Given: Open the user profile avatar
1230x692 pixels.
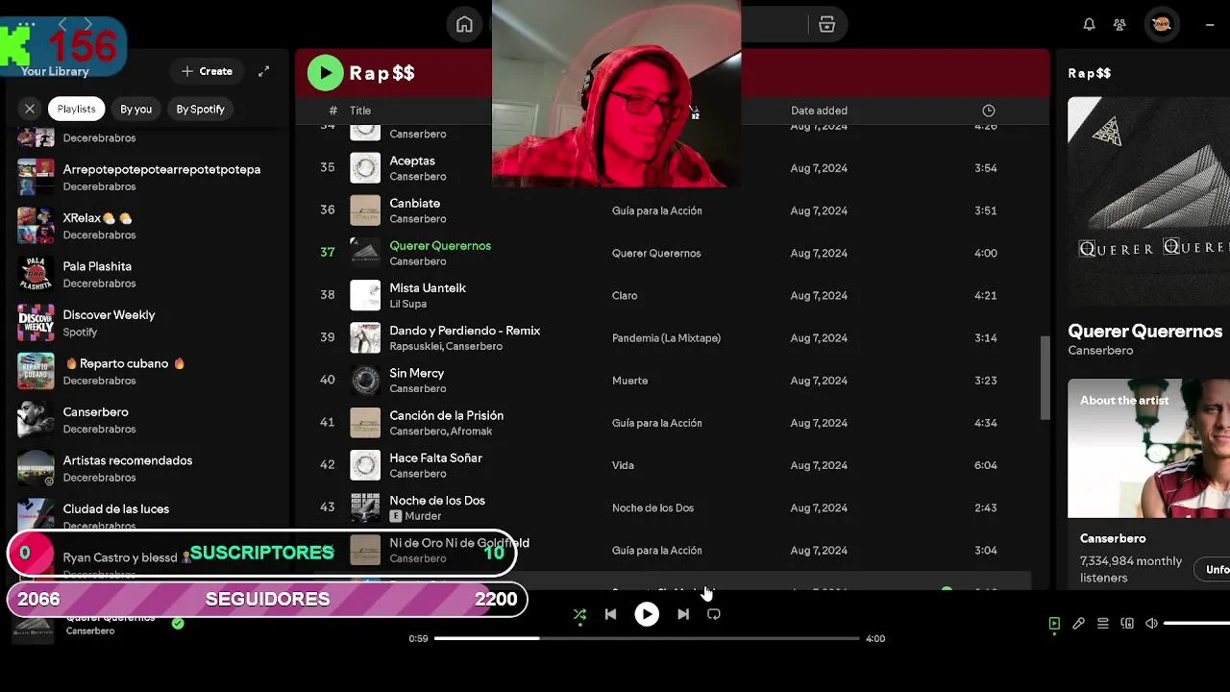Looking at the screenshot, I should tap(1161, 25).
